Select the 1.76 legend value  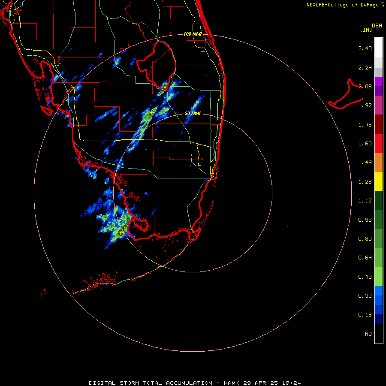pos(365,124)
